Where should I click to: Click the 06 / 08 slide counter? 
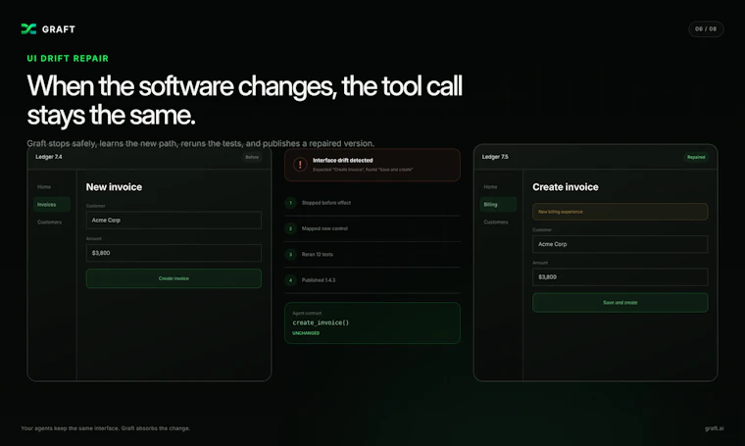pos(706,29)
